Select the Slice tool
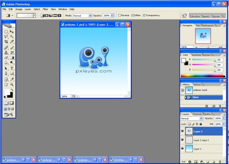Screen dimensions: 229x164 12,42
